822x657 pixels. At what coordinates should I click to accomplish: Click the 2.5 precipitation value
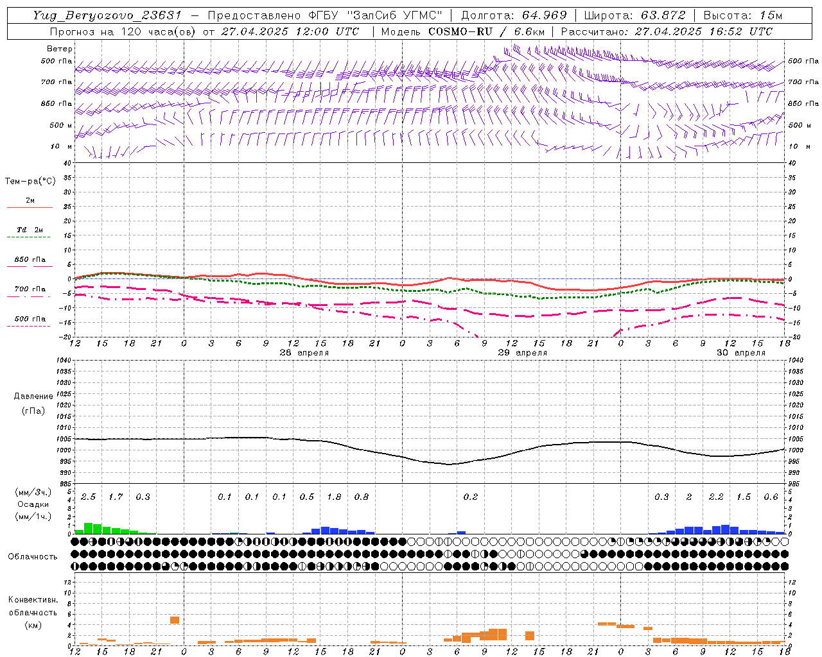point(89,497)
